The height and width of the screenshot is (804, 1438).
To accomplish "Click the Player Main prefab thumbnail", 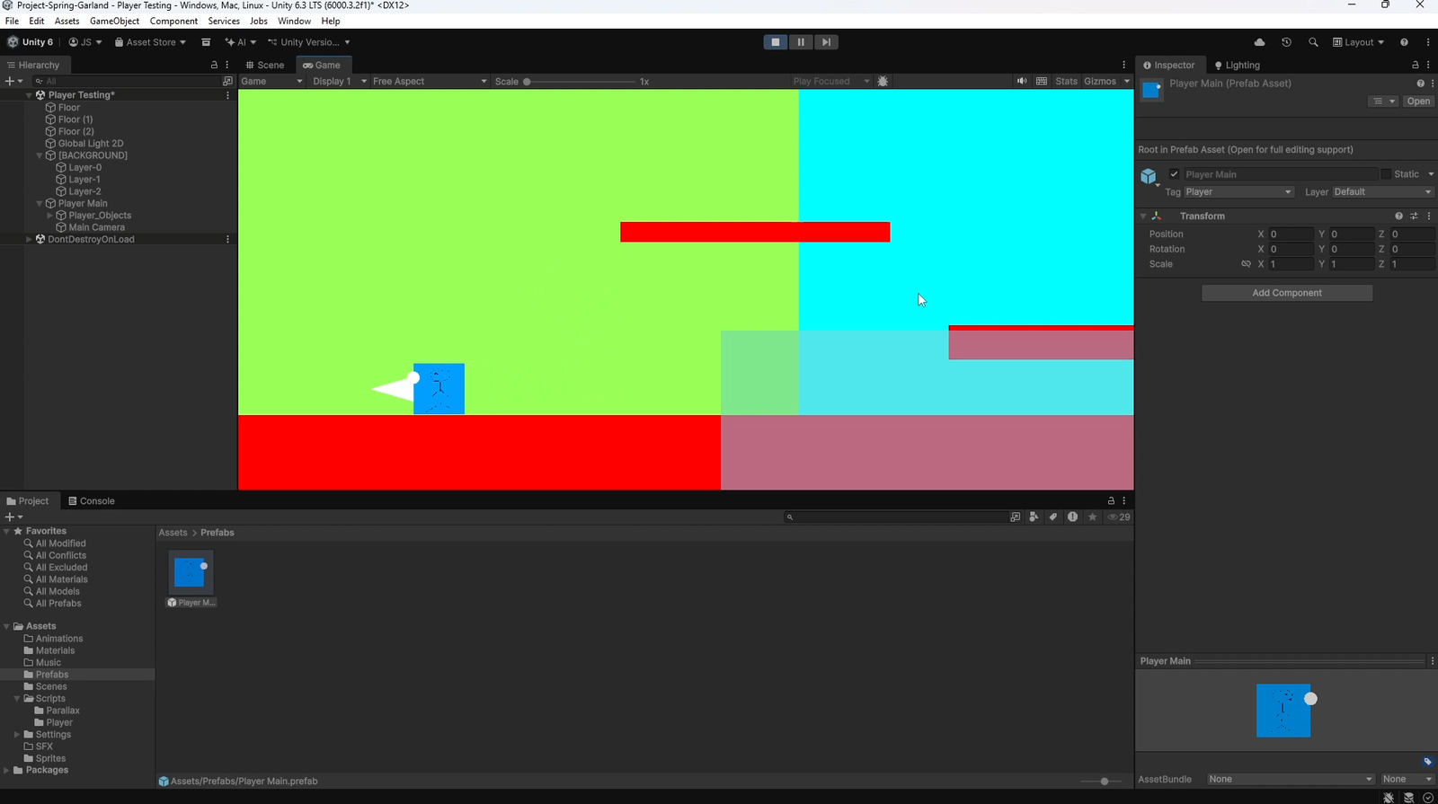I will [191, 572].
